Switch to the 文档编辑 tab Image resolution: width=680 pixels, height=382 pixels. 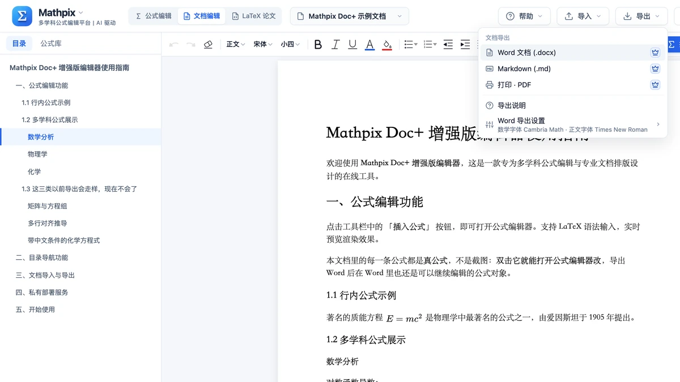pos(201,16)
